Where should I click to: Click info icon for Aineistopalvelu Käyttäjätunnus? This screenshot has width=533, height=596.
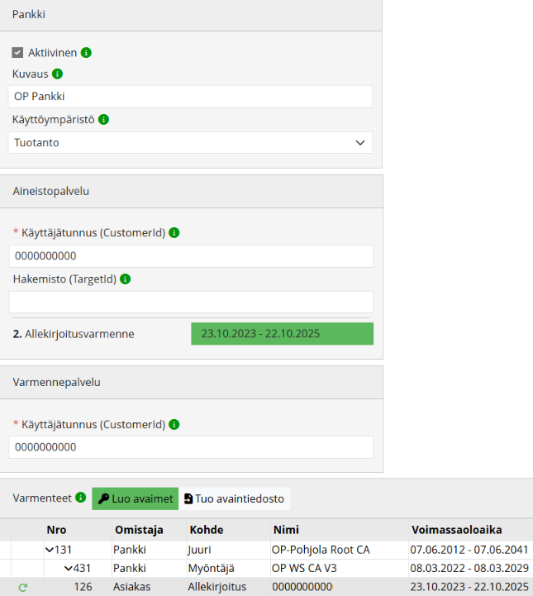[174, 233]
